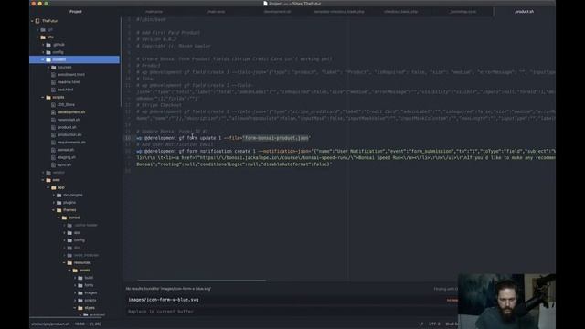Image resolution: width=585 pixels, height=329 pixels.
Task: Click the folder icon of the mu-plugins directory
Action: click(58, 195)
